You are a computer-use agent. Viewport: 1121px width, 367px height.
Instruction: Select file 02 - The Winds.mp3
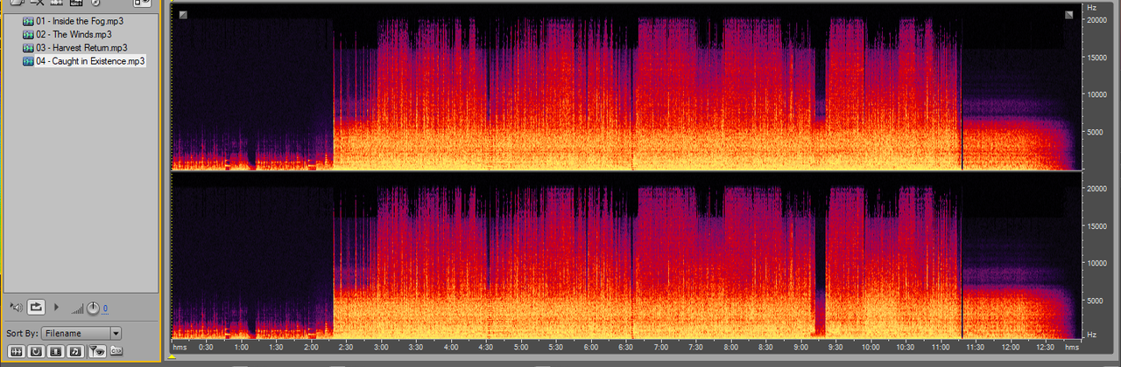[x=74, y=34]
